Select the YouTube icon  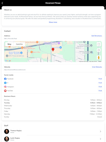(x=5, y=91)
